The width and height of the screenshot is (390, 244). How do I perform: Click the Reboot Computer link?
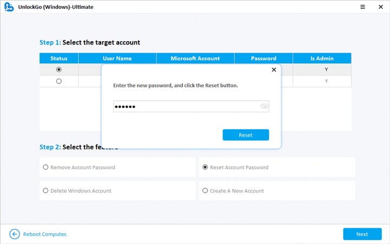(x=45, y=234)
